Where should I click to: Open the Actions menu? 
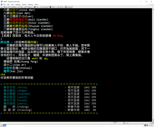tap(24, 4)
